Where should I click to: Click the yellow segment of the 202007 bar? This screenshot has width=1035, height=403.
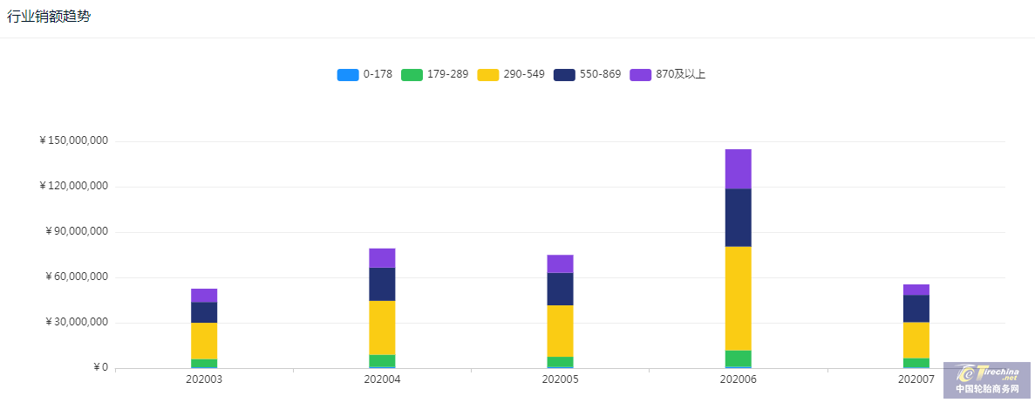tap(916, 340)
